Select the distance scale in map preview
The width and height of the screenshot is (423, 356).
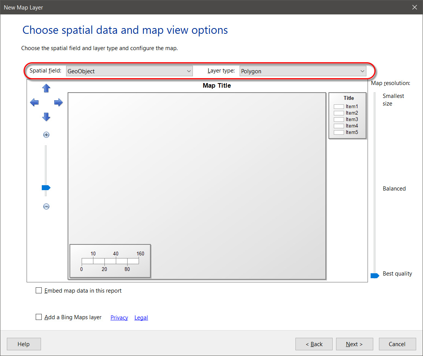click(x=110, y=261)
